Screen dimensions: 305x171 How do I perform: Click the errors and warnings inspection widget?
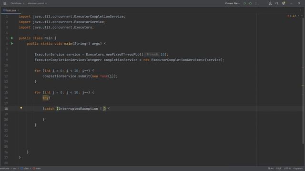[x=292, y=16]
